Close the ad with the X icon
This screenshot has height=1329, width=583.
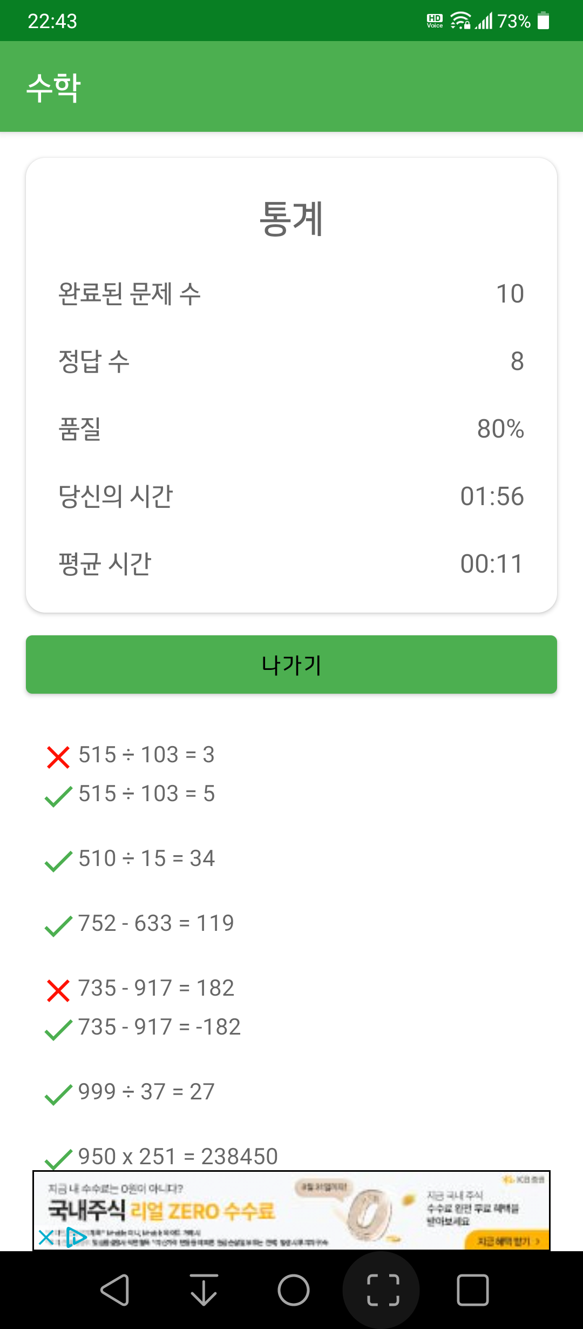point(46,1237)
